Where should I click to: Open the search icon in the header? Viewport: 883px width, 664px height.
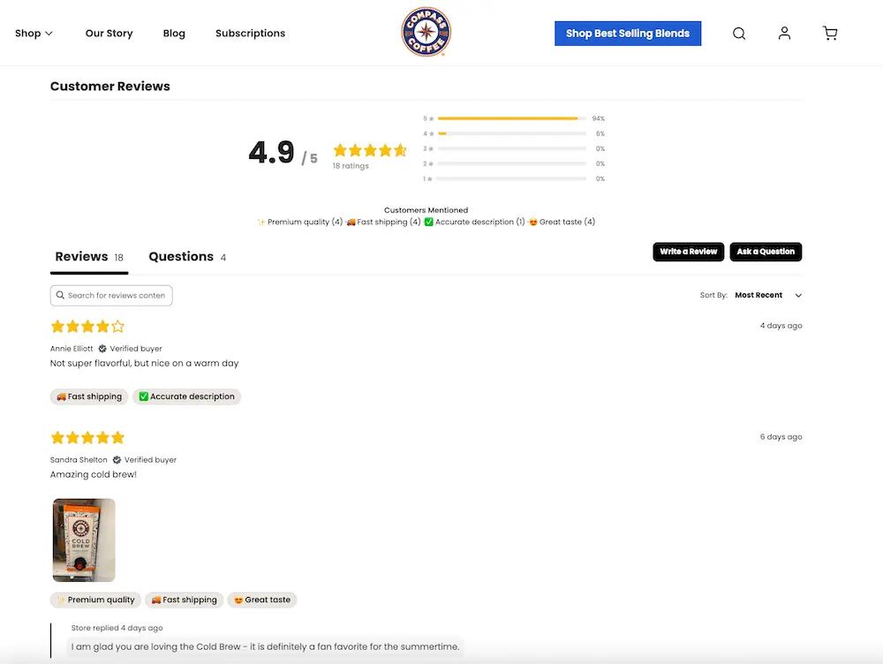tap(739, 33)
